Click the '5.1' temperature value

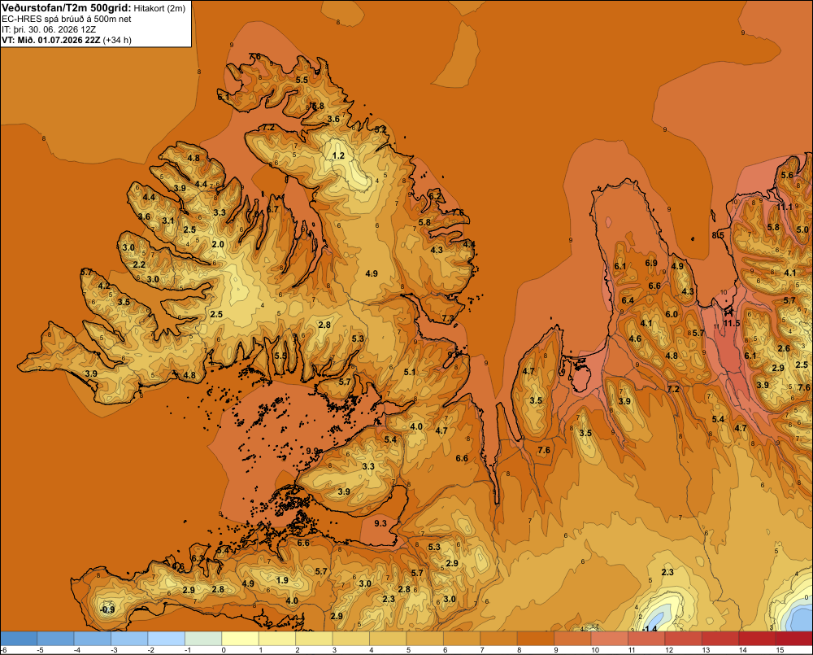click(x=410, y=372)
